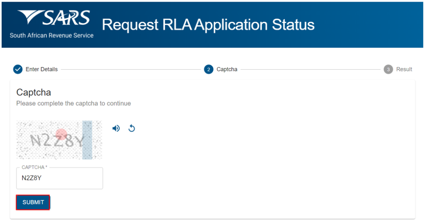Focus the CAPTCHA text input field
Screen dimensions: 424x224
[60, 178]
